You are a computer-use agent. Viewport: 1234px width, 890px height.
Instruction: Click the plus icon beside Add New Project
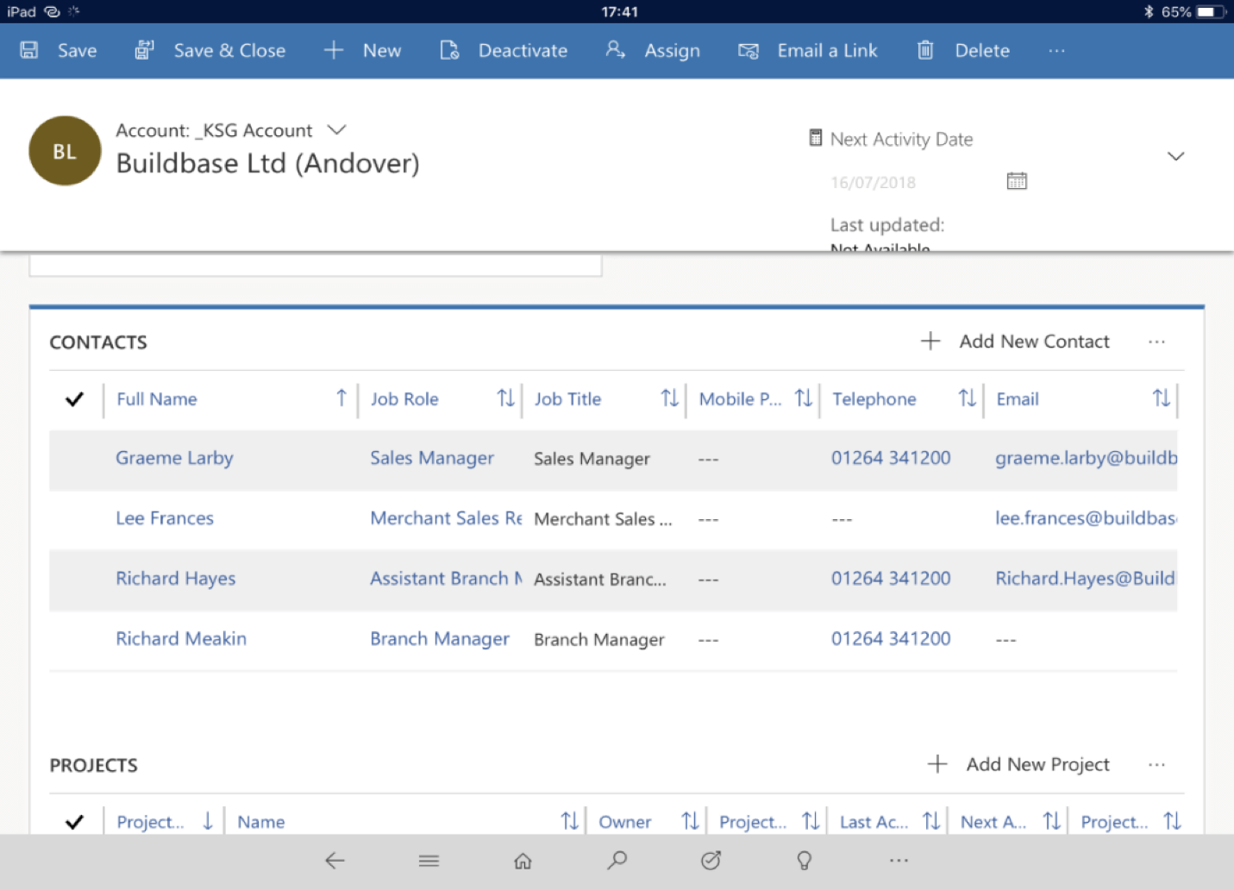click(937, 764)
